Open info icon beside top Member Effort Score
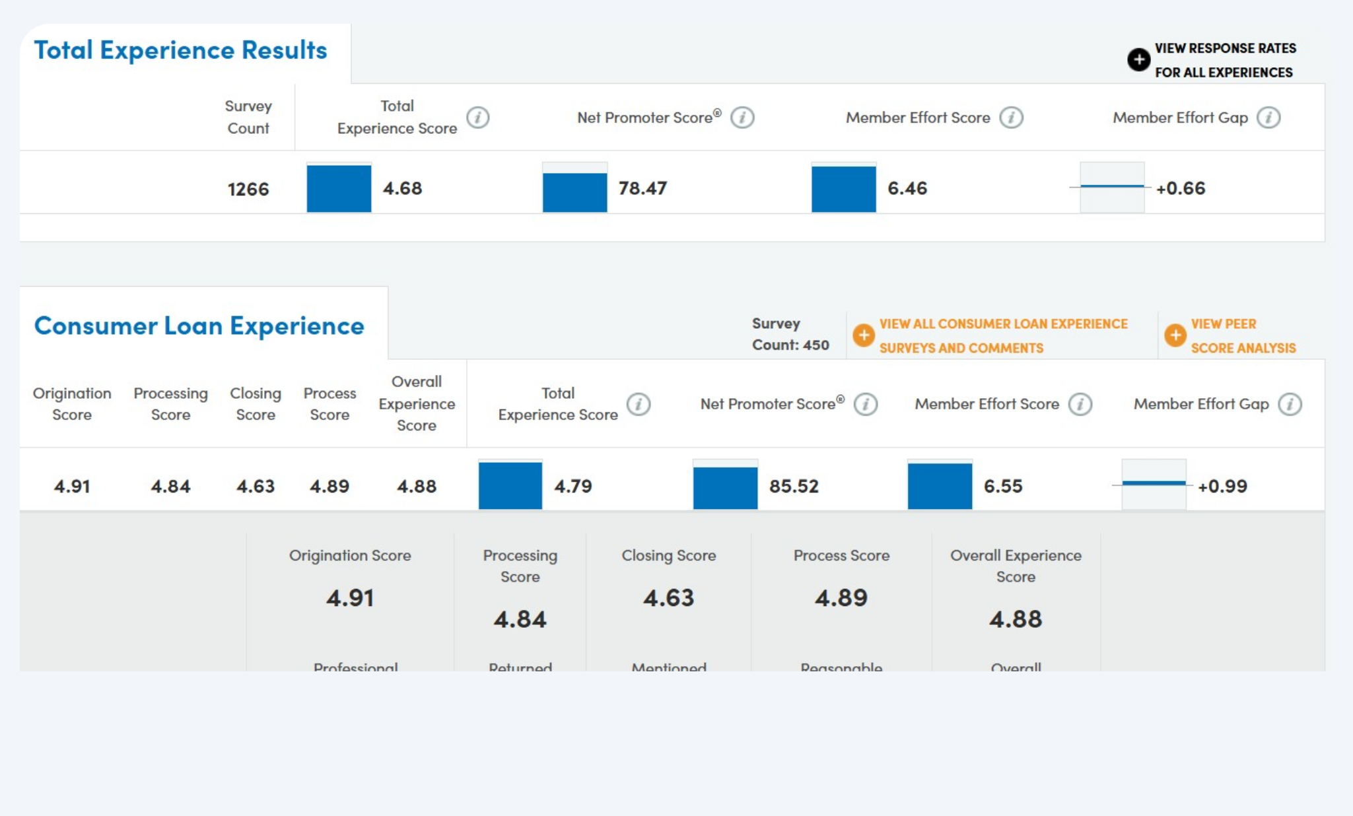The width and height of the screenshot is (1353, 816). 1011,118
